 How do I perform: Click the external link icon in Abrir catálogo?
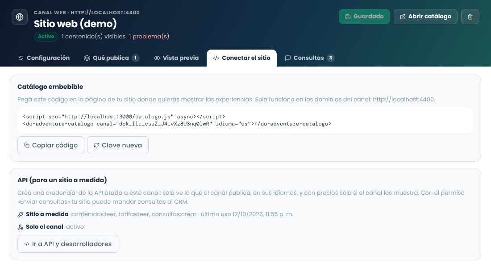tap(403, 17)
